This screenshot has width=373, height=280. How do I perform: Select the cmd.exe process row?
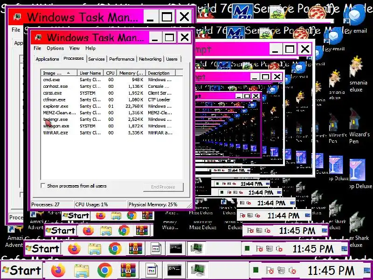pos(108,79)
